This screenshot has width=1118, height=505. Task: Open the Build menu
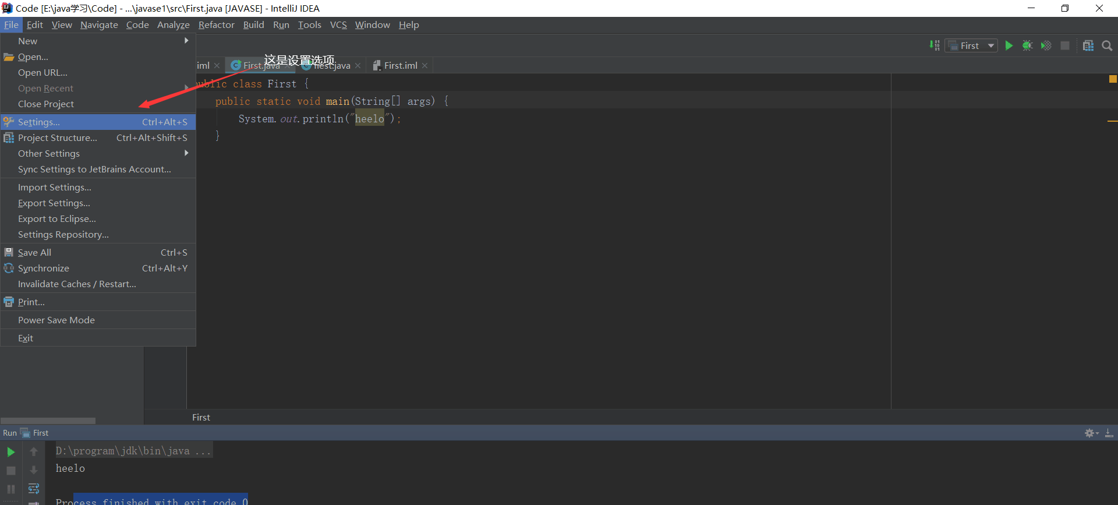pyautogui.click(x=253, y=25)
